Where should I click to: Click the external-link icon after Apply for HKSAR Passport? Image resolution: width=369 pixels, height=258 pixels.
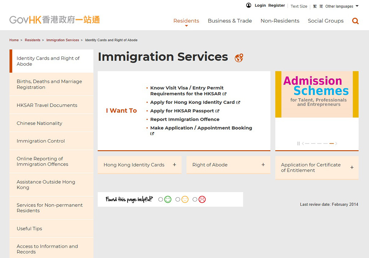[x=217, y=111]
